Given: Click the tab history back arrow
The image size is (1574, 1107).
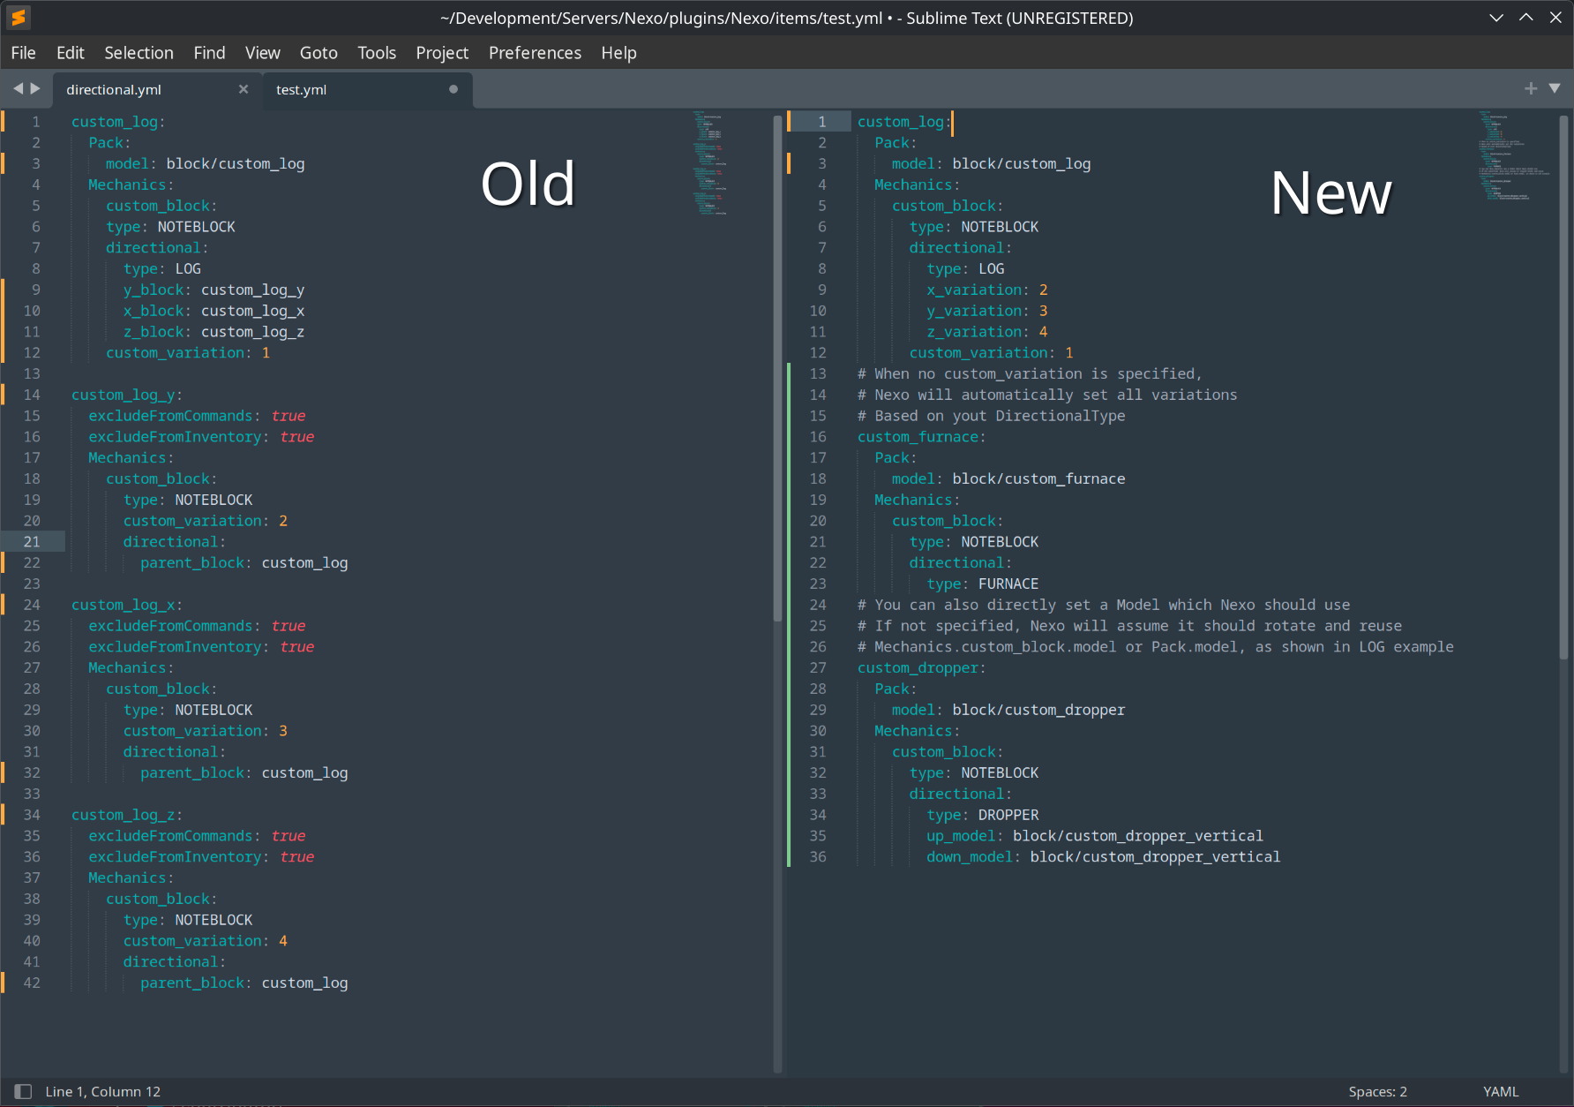Looking at the screenshot, I should coord(18,88).
